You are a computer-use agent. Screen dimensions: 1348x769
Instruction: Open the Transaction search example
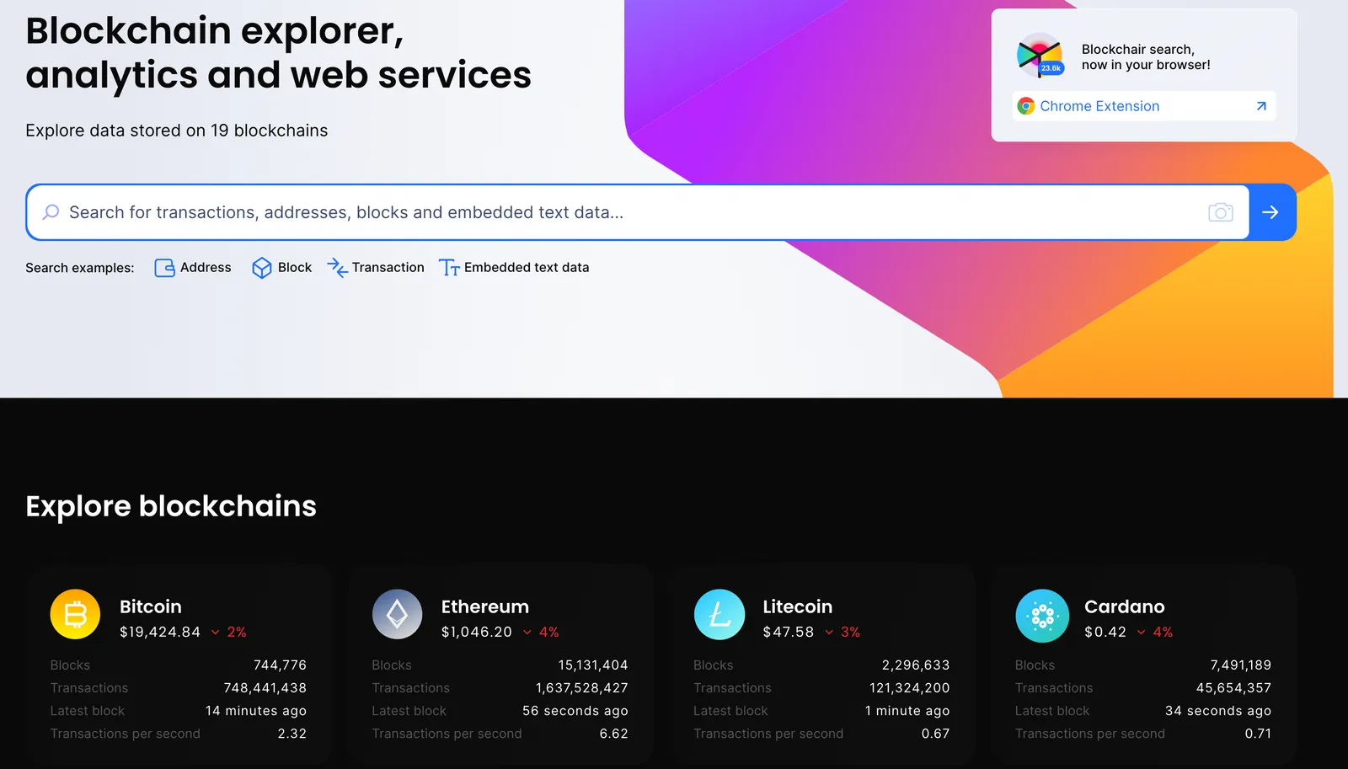tap(388, 267)
